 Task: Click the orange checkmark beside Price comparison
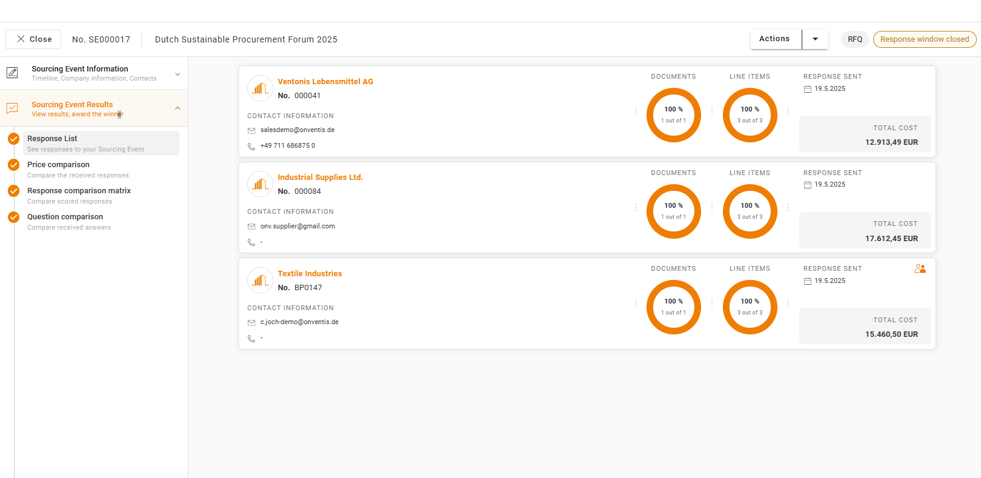(13, 165)
